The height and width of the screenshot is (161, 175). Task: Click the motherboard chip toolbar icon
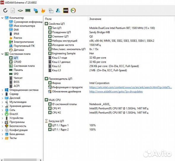click(20, 10)
